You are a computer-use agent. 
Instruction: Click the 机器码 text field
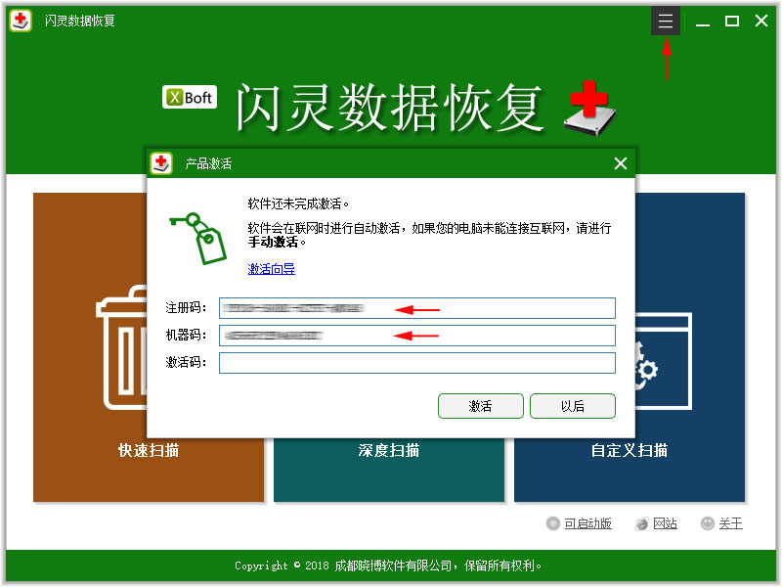click(417, 336)
